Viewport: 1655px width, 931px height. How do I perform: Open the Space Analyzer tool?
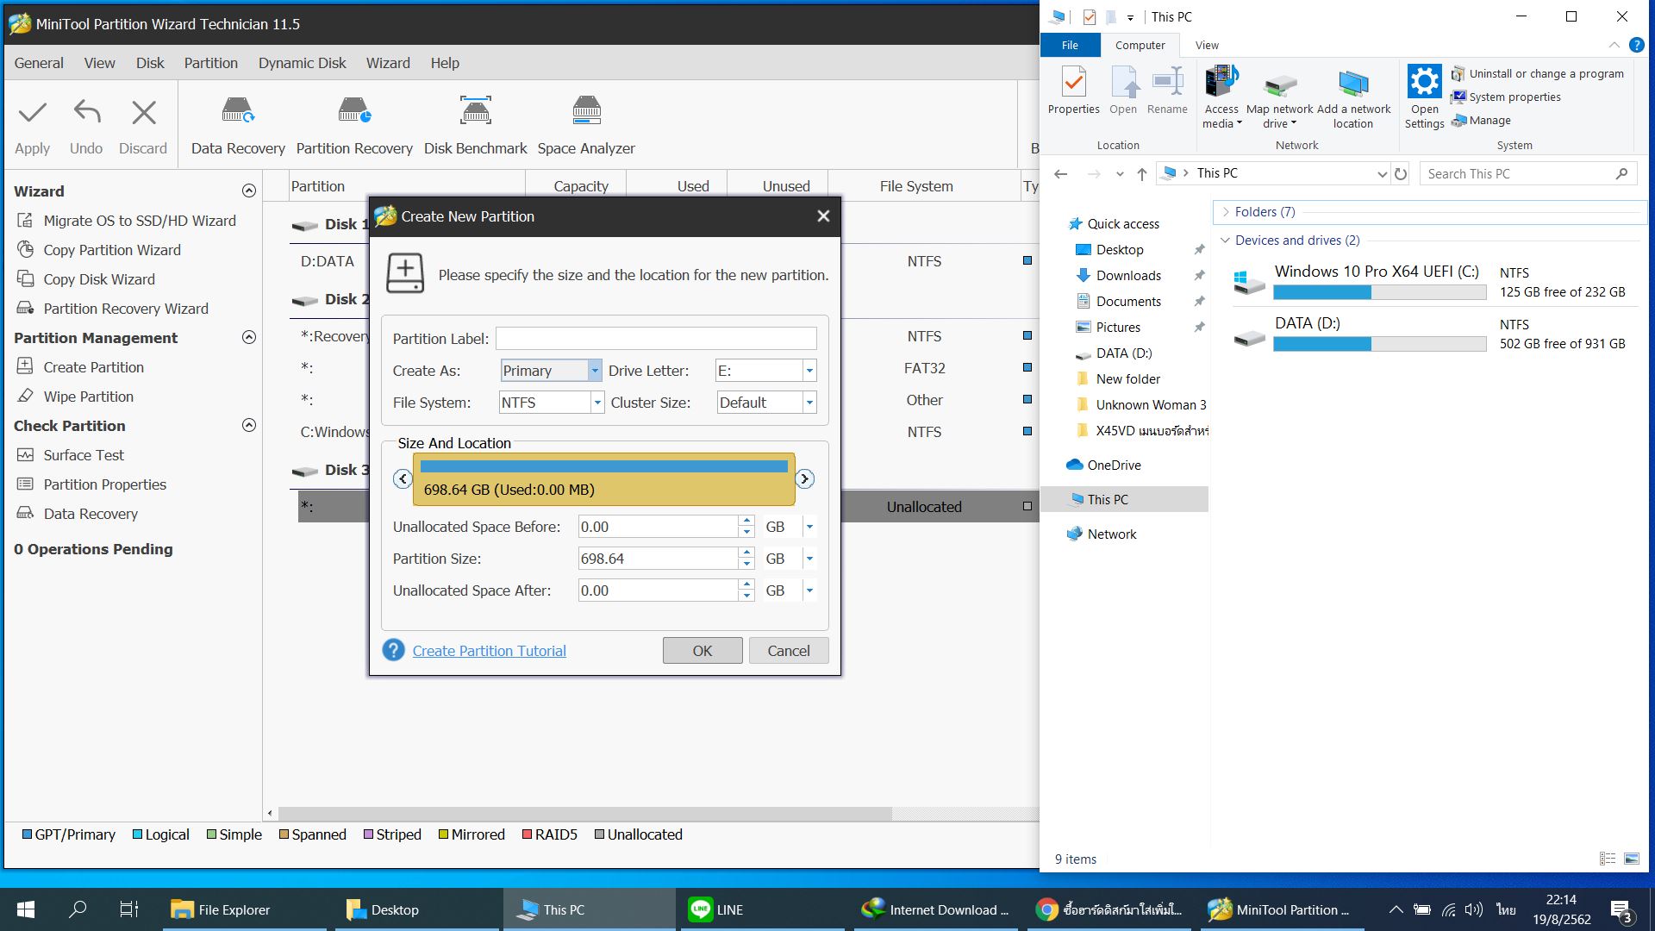click(586, 112)
